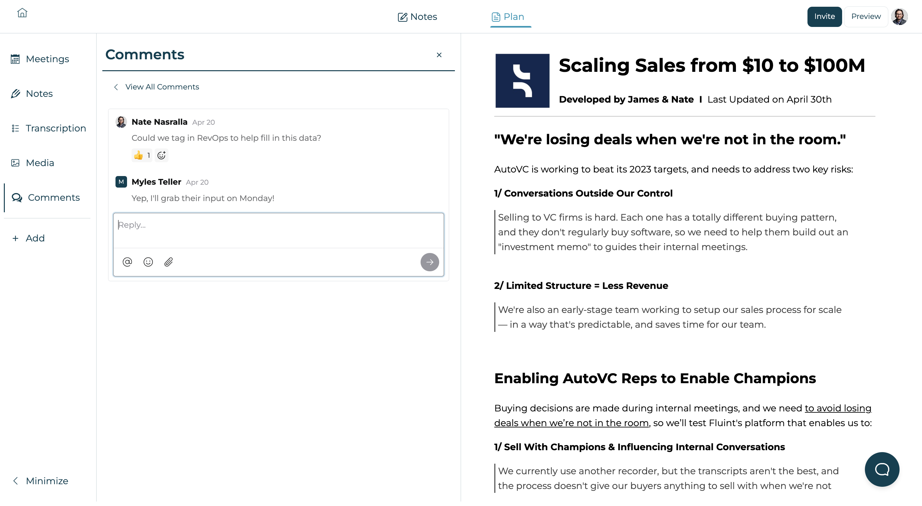Click the Preview button
Viewport: 922px width, 506px height.
coord(866,16)
